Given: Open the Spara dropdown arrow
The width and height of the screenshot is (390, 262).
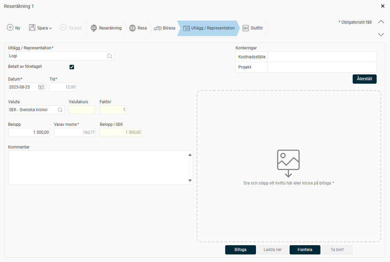Looking at the screenshot, I should (50, 28).
